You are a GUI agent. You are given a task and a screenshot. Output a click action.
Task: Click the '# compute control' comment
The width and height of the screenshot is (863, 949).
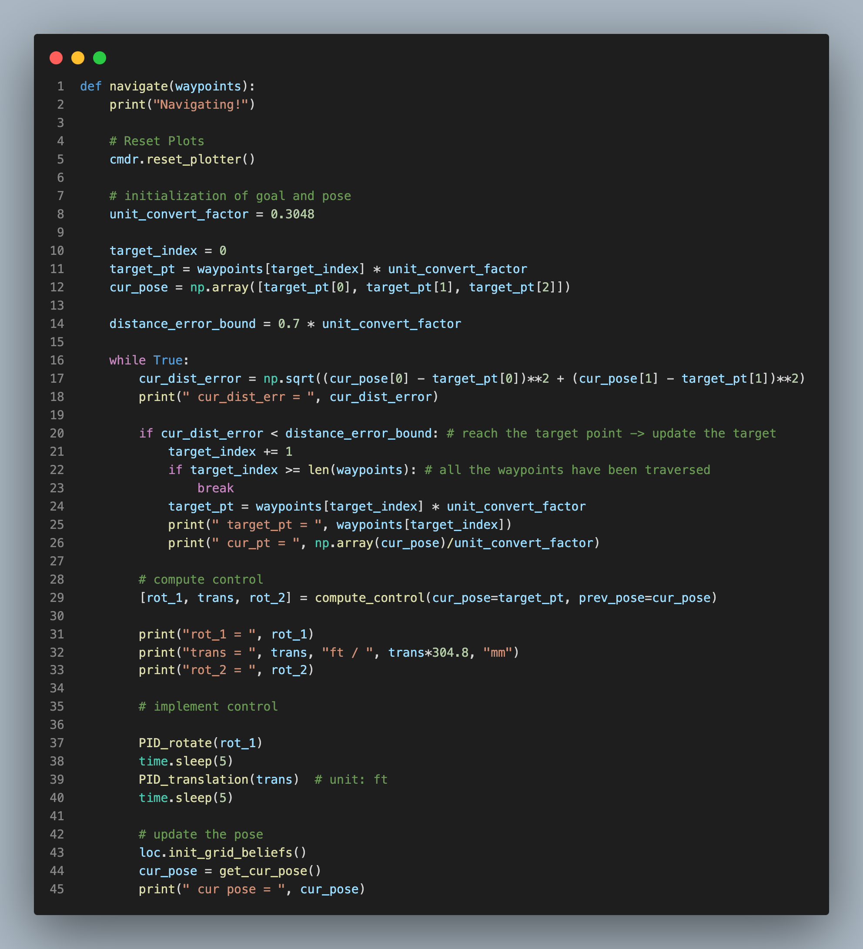201,579
